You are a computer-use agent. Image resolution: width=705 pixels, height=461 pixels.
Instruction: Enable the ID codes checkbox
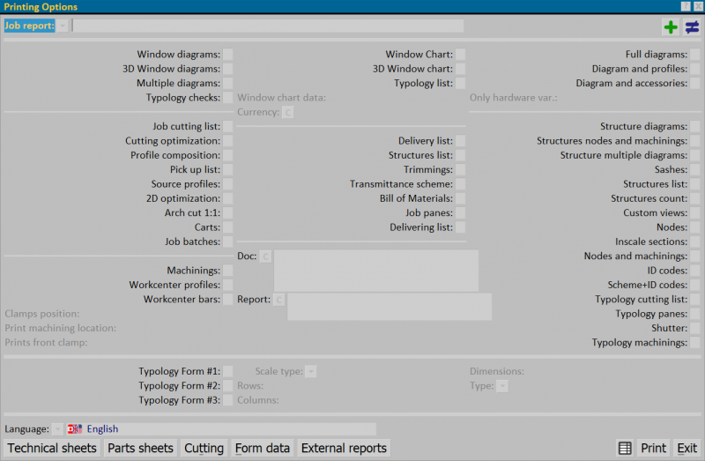point(695,271)
